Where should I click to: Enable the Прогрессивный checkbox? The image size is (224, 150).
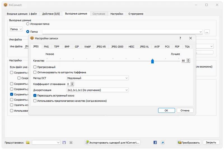click(x=35, y=67)
